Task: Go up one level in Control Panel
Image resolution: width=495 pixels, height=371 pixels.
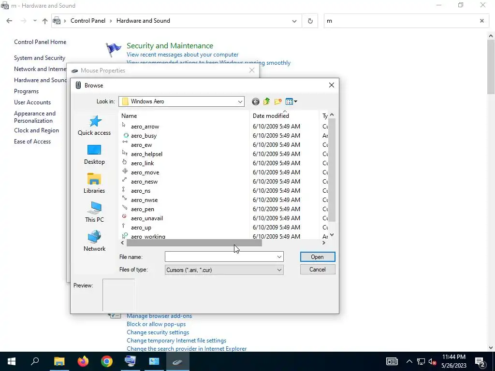Action: coord(45,21)
